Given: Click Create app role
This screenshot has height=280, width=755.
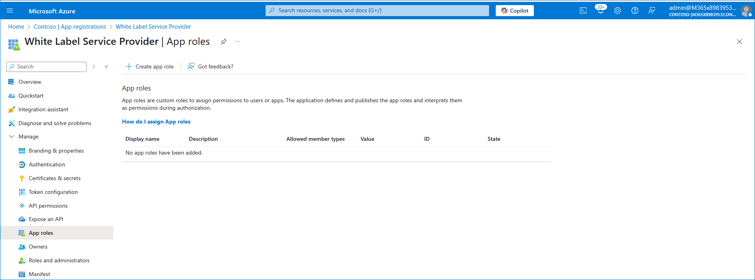Looking at the screenshot, I should pyautogui.click(x=150, y=66).
